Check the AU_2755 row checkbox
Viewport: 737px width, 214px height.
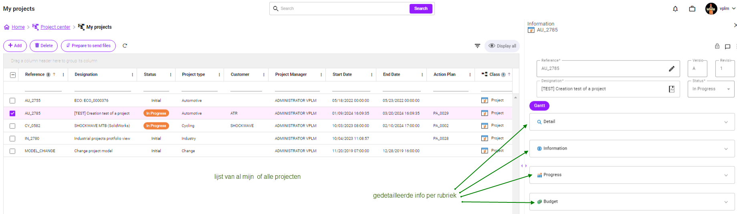click(x=12, y=101)
